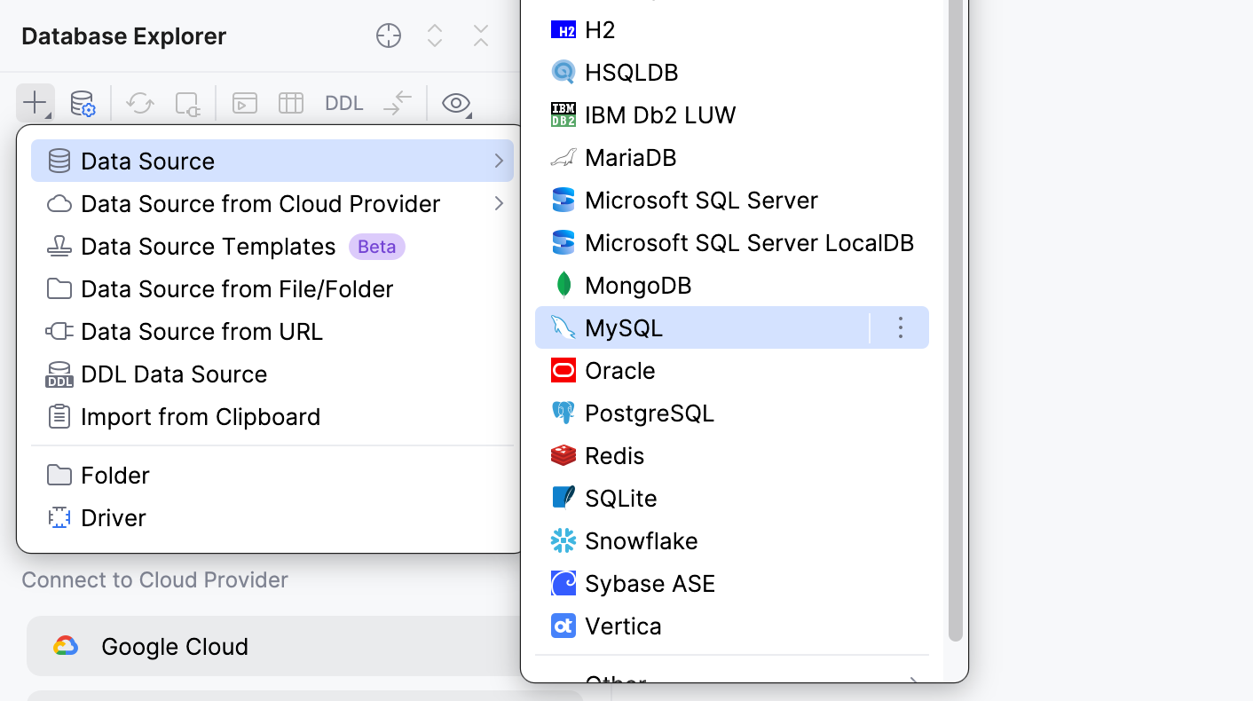
Task: Expand chevron beside Data Source from Cloud Provider
Action: 499,203
